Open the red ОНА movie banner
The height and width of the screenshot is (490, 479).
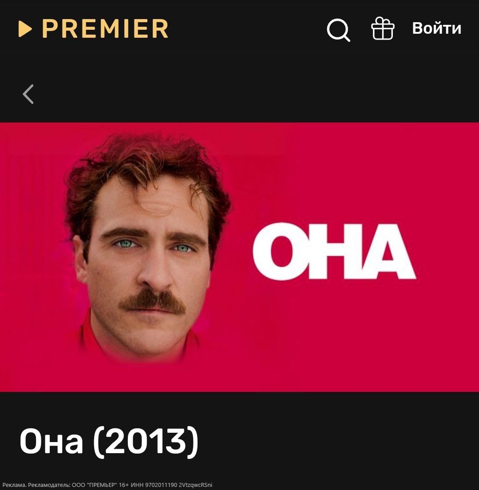240,257
